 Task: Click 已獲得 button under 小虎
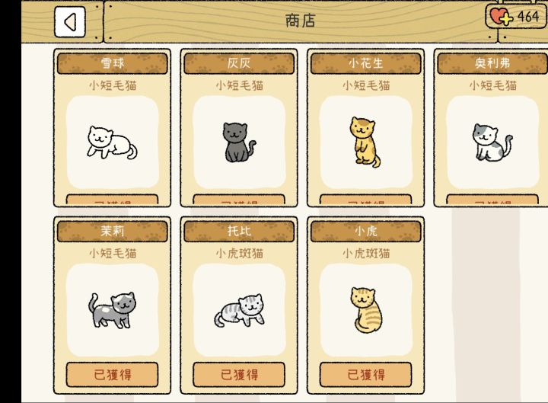point(365,375)
